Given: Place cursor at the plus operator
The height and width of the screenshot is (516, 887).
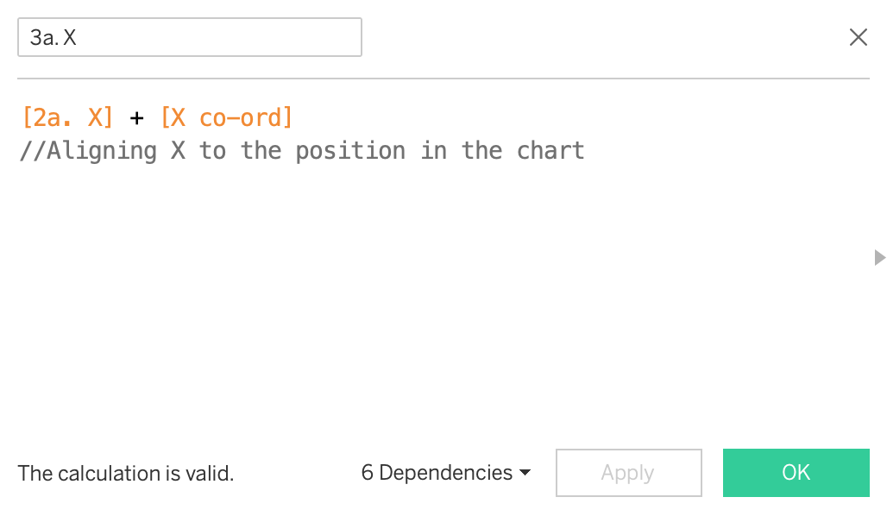Looking at the screenshot, I should (x=136, y=118).
